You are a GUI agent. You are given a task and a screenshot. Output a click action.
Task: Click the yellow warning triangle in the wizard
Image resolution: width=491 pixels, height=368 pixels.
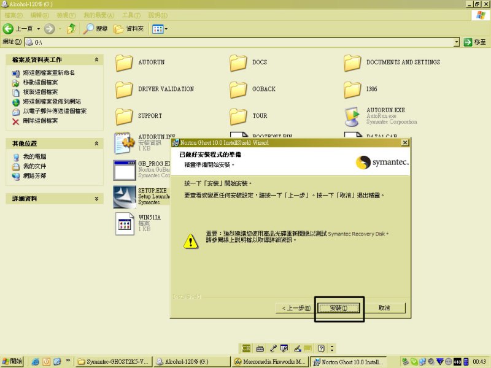pos(191,241)
